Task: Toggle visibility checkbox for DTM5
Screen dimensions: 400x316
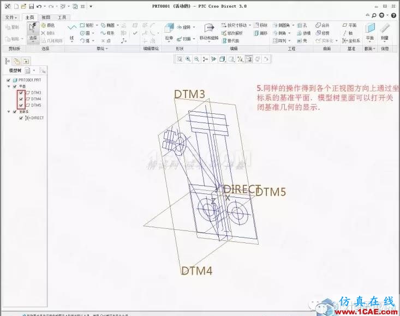Action: point(21,105)
